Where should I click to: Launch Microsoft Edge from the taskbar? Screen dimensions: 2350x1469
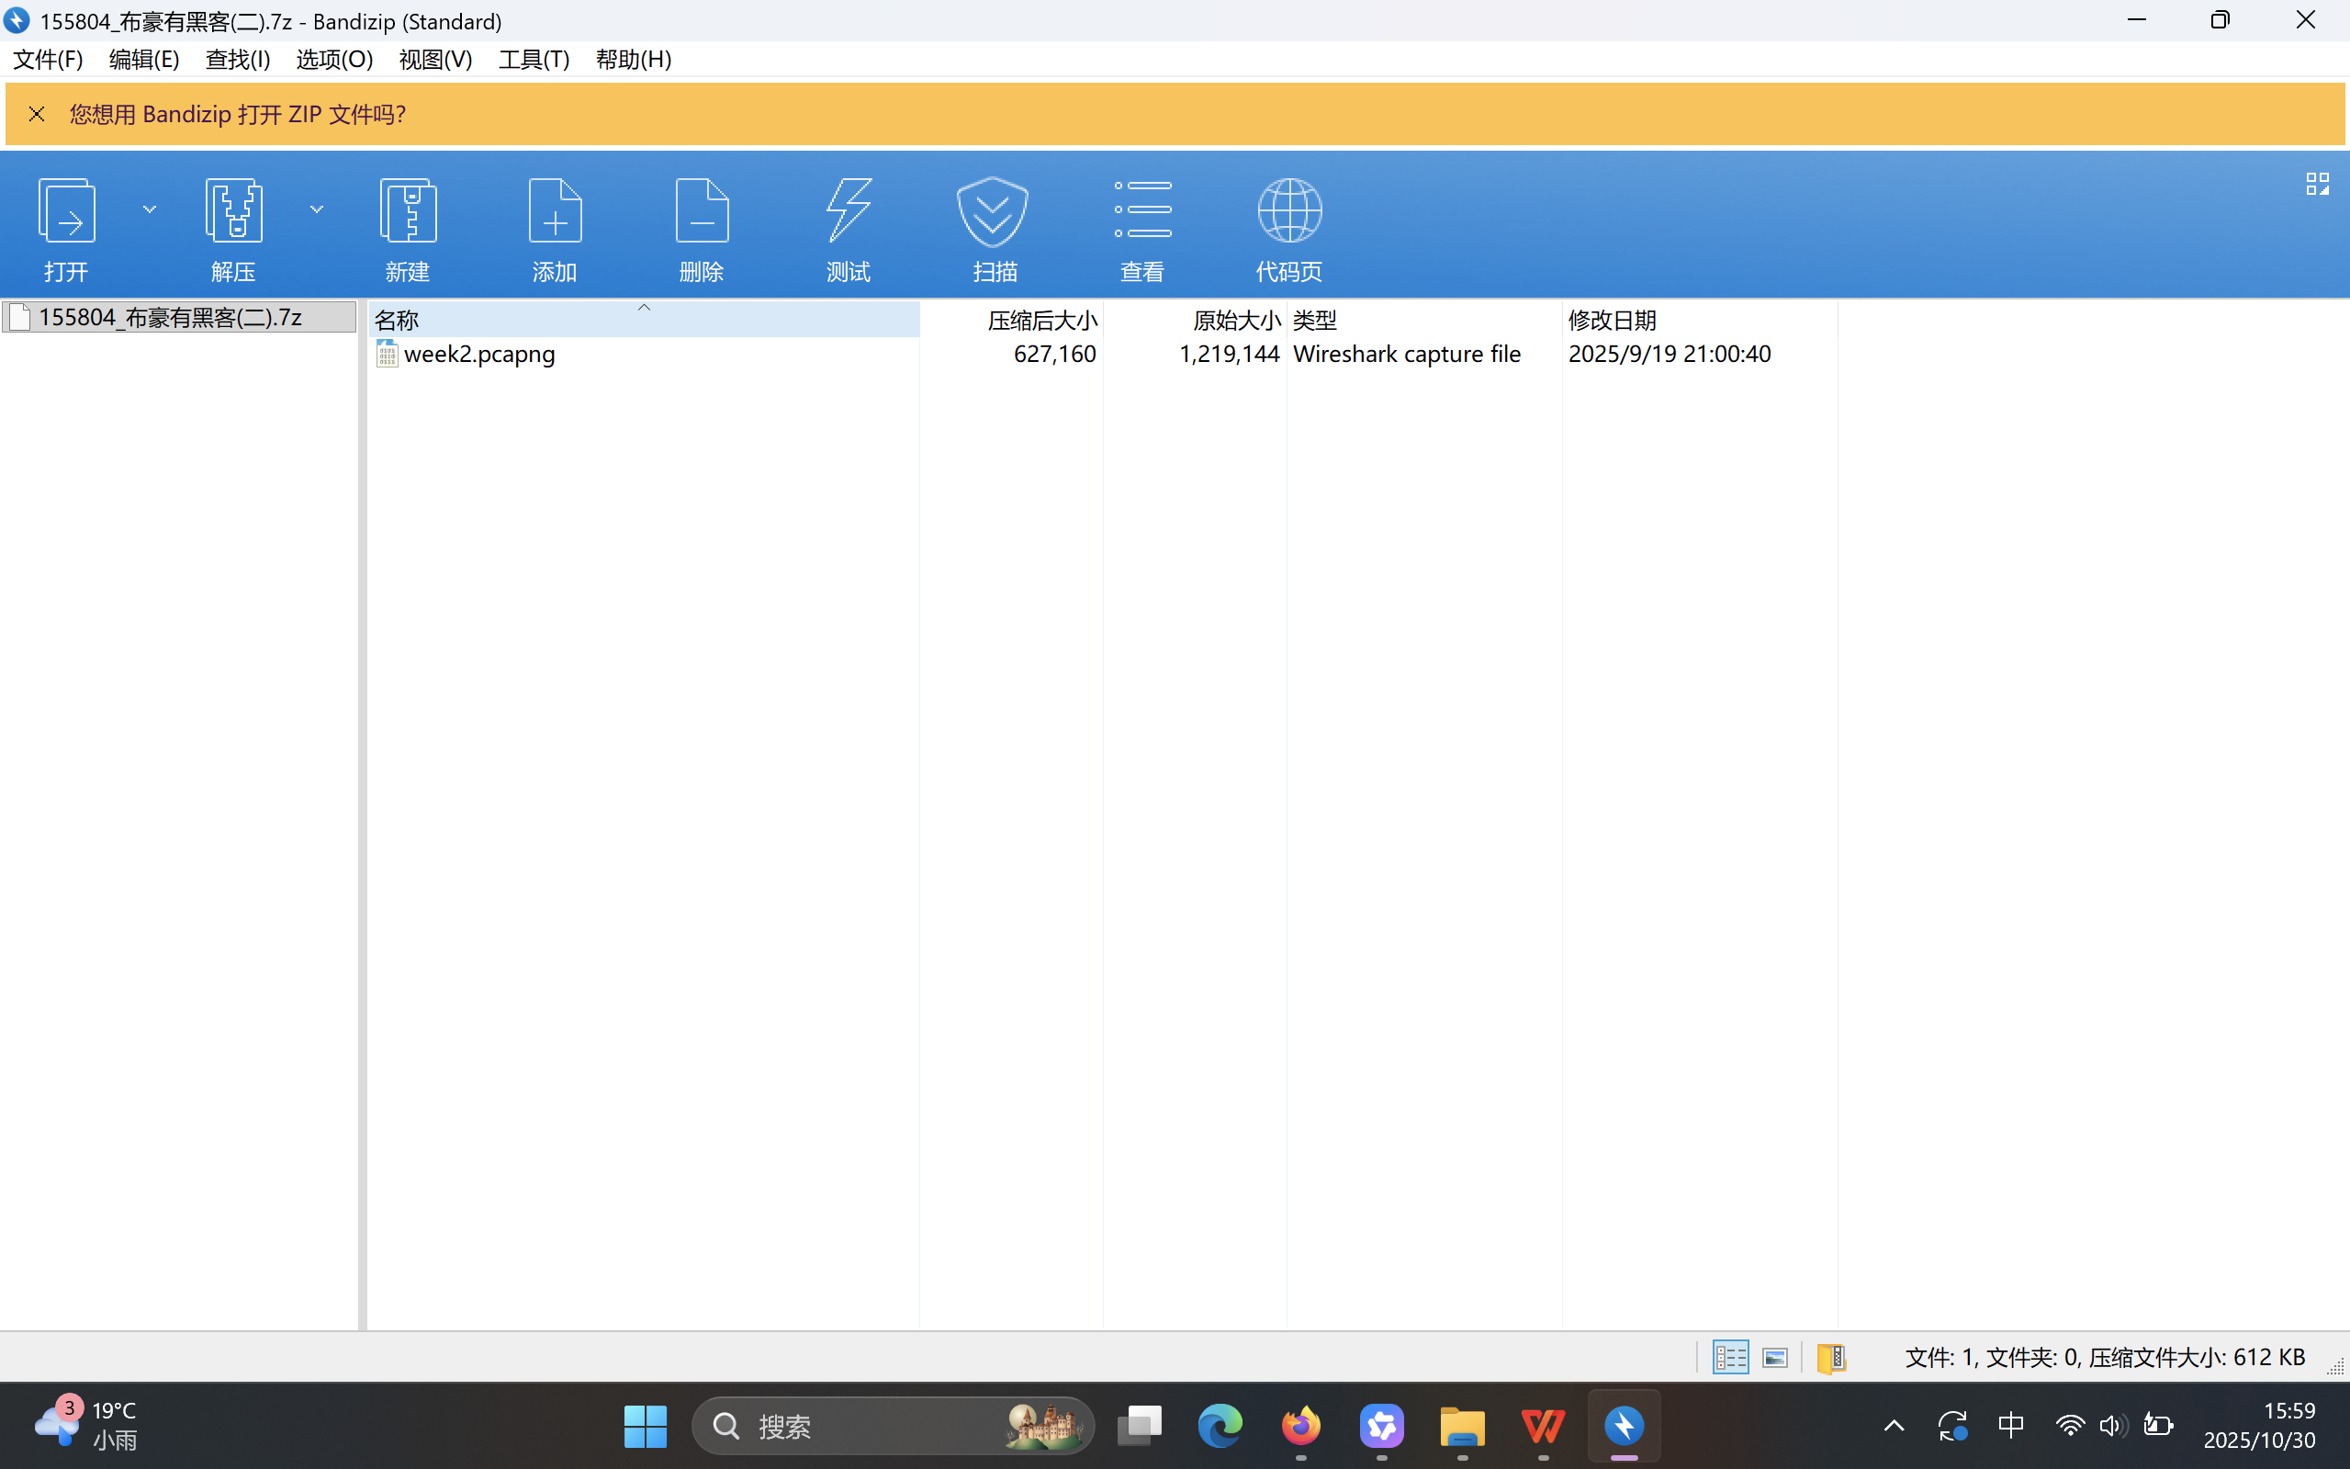(1220, 1426)
